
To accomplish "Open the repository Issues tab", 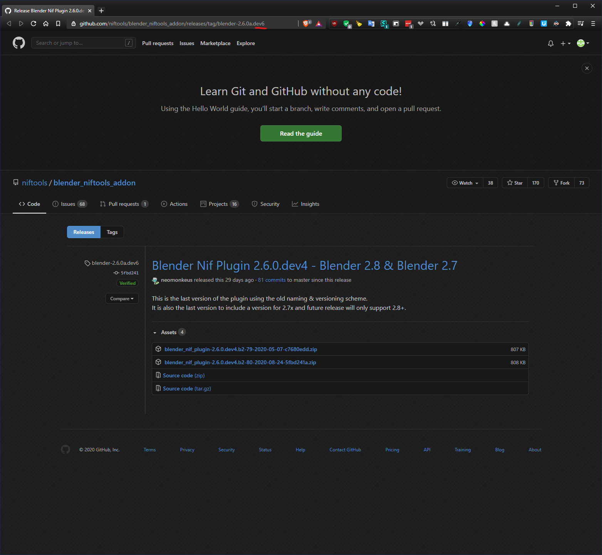I will (70, 204).
